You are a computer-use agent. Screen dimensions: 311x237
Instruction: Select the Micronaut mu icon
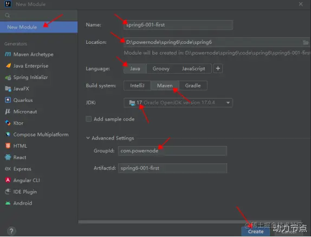8,111
